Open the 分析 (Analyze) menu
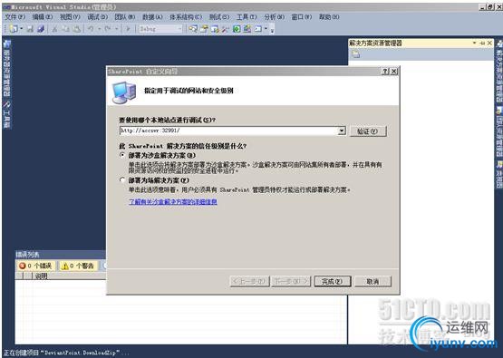The image size is (503, 358). (275, 16)
